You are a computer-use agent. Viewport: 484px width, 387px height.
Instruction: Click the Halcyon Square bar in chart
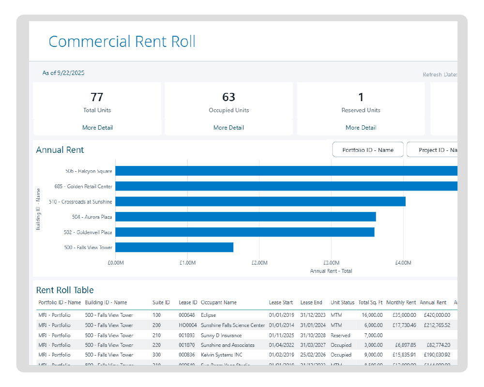(286, 171)
